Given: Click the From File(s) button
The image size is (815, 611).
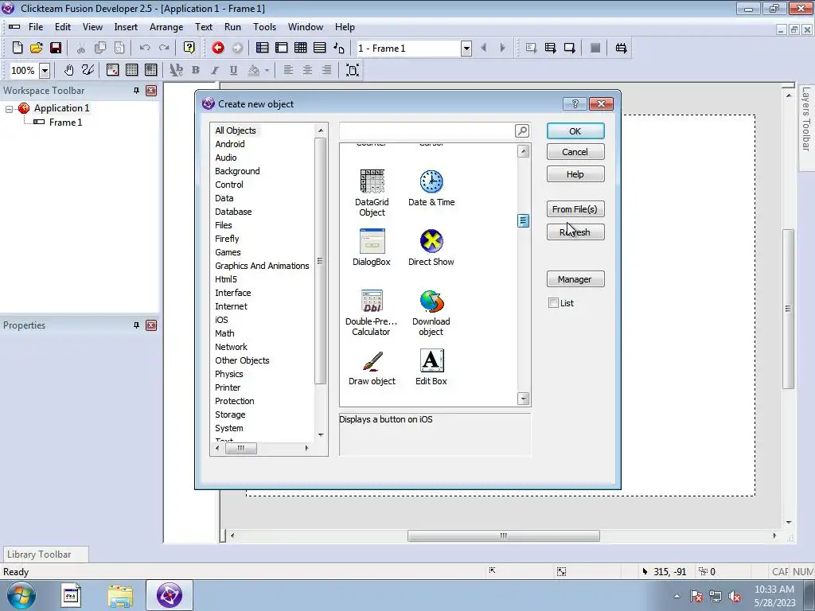Looking at the screenshot, I should point(575,209).
